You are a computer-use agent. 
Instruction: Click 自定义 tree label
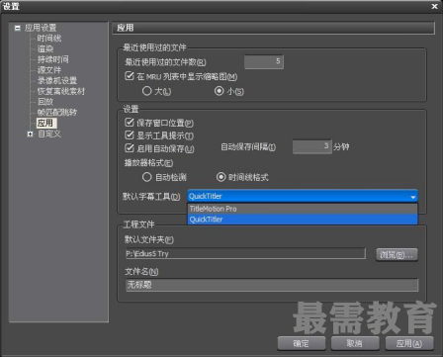pyautogui.click(x=49, y=134)
